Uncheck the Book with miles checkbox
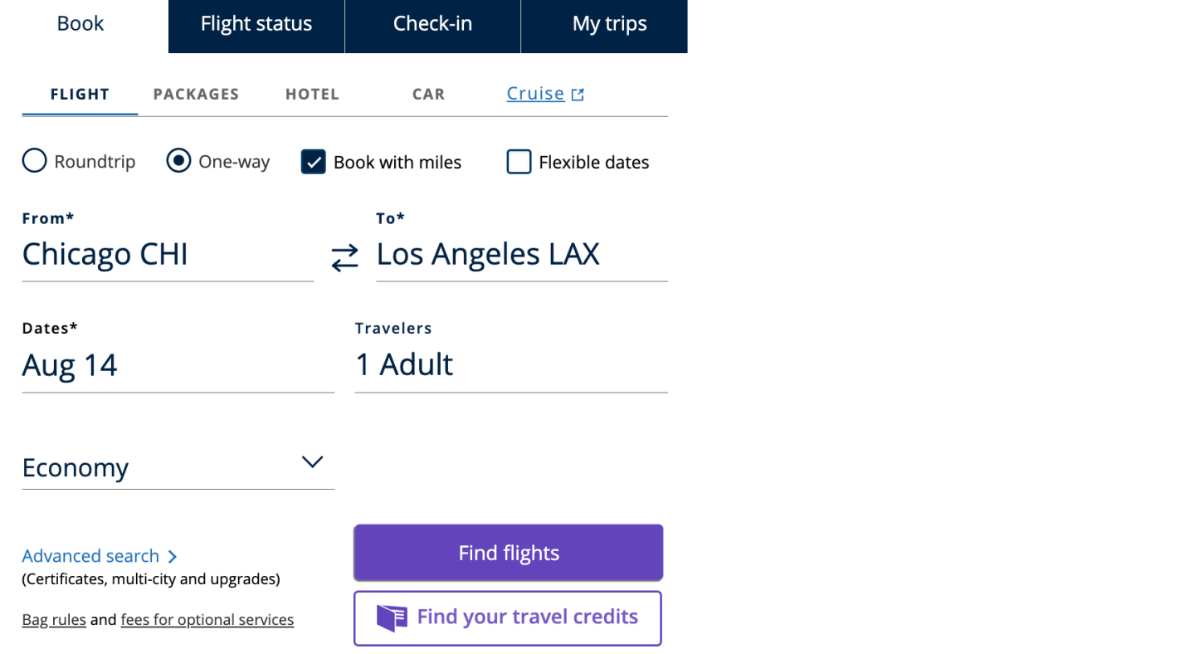 pos(313,162)
